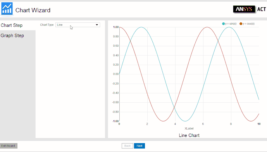The width and height of the screenshot is (267, 152).
Task: Click the ACT label beside ANSYS logo
Action: click(261, 9)
